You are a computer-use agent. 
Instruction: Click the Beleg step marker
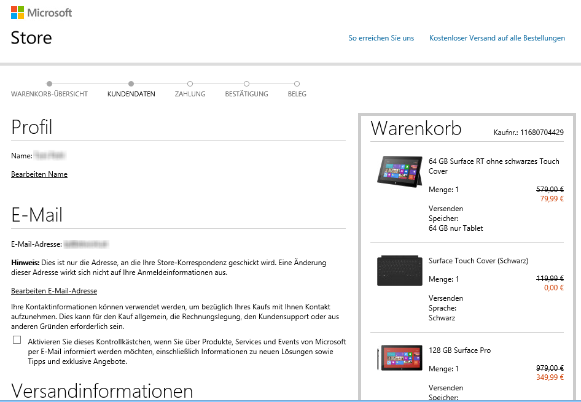point(297,84)
